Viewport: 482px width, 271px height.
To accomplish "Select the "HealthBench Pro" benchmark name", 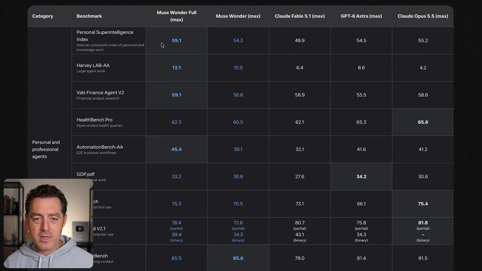I will point(95,120).
